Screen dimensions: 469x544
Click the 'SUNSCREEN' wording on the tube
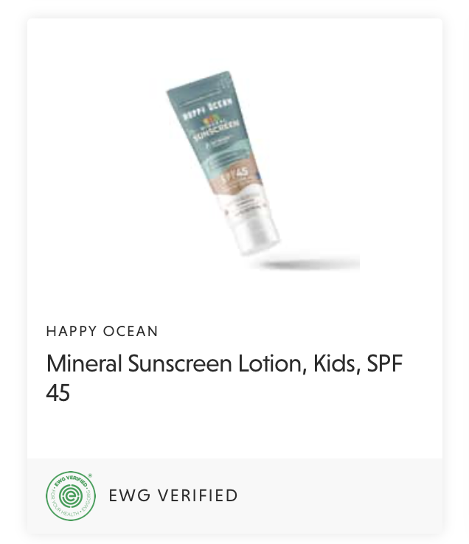click(x=217, y=130)
